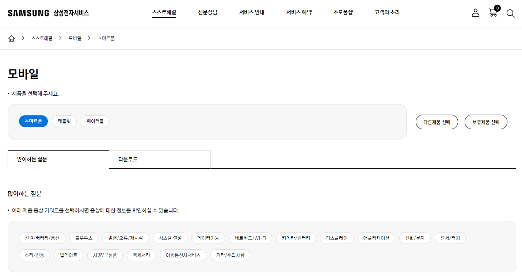Click the 모바일 breadcrumb link
Image resolution: width=522 pixels, height=276 pixels.
pyautogui.click(x=75, y=38)
